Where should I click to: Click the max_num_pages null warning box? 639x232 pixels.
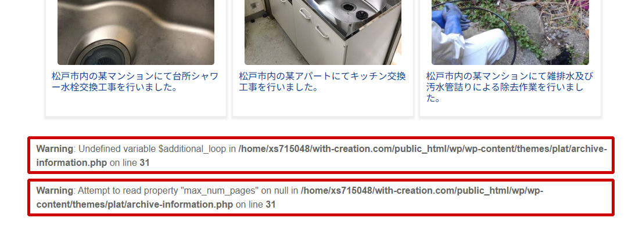click(321, 197)
